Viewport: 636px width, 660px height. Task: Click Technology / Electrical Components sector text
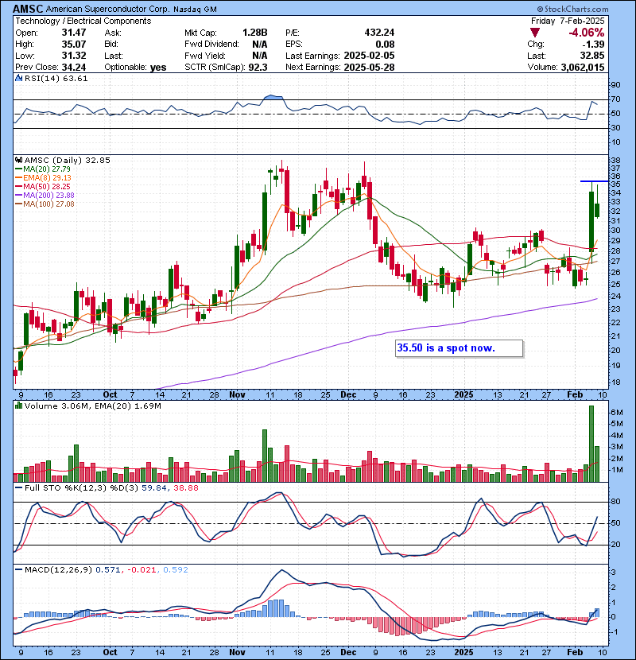click(x=83, y=21)
